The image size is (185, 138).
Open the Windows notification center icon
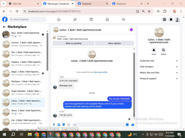179,134
